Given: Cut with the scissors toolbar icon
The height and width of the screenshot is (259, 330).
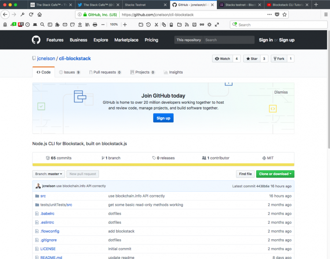Looking at the screenshot, I should [156, 25].
